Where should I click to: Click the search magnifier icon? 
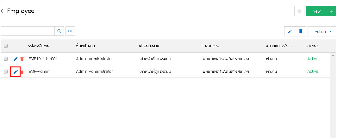coord(59,31)
